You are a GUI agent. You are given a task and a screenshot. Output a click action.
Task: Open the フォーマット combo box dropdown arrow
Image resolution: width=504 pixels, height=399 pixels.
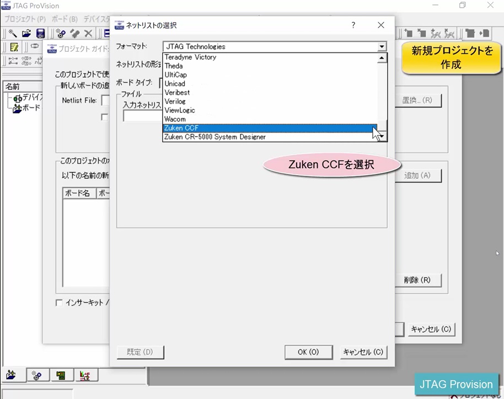click(x=382, y=47)
